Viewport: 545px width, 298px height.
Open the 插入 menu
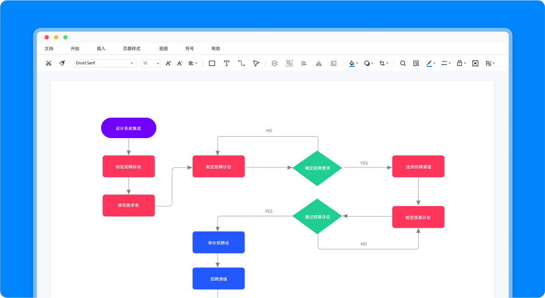101,49
